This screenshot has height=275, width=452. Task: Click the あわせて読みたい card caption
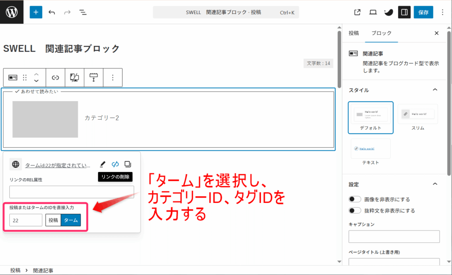(x=37, y=92)
